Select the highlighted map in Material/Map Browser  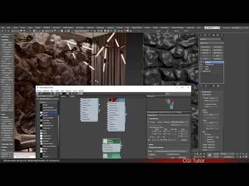[x=49, y=113]
